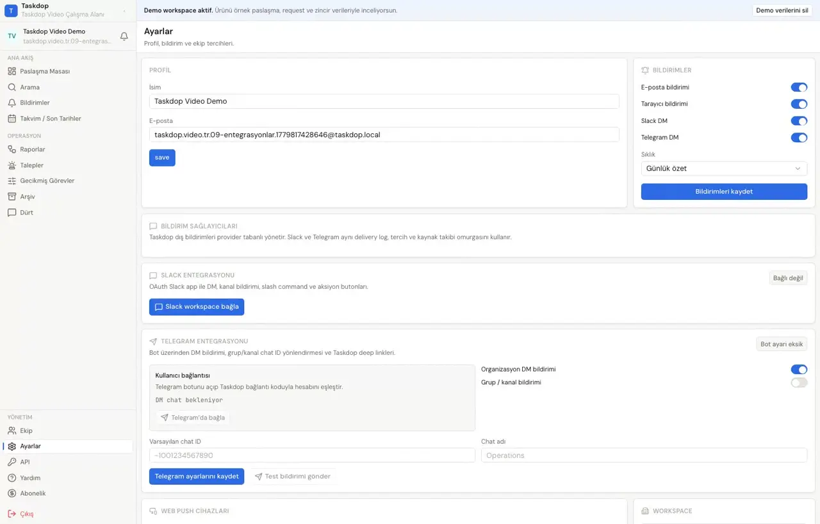Click the Varsayılan chat ID field
The image size is (820, 524).
pyautogui.click(x=312, y=455)
